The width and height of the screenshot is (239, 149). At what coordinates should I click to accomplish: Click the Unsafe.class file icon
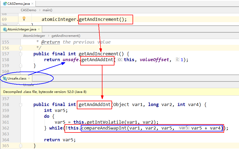[x=5, y=79]
